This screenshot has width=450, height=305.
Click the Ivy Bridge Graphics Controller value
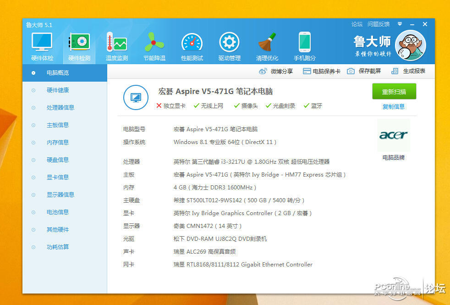point(242,213)
